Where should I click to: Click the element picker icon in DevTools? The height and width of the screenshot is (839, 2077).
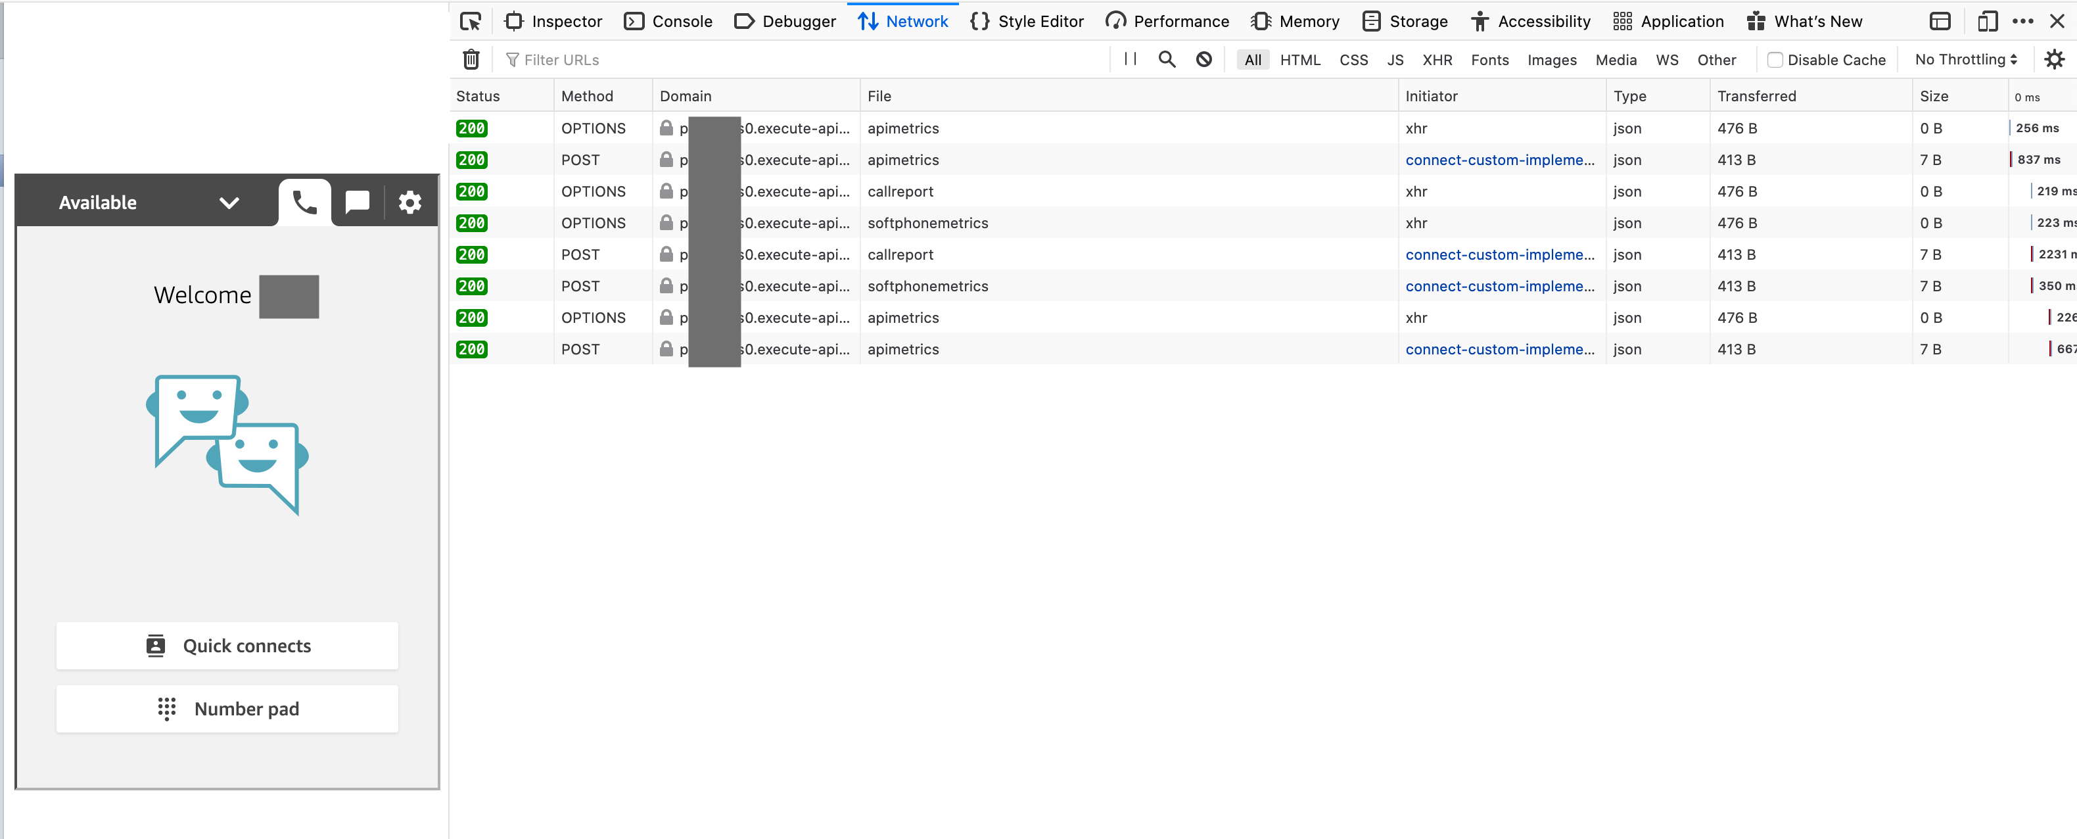coord(470,22)
